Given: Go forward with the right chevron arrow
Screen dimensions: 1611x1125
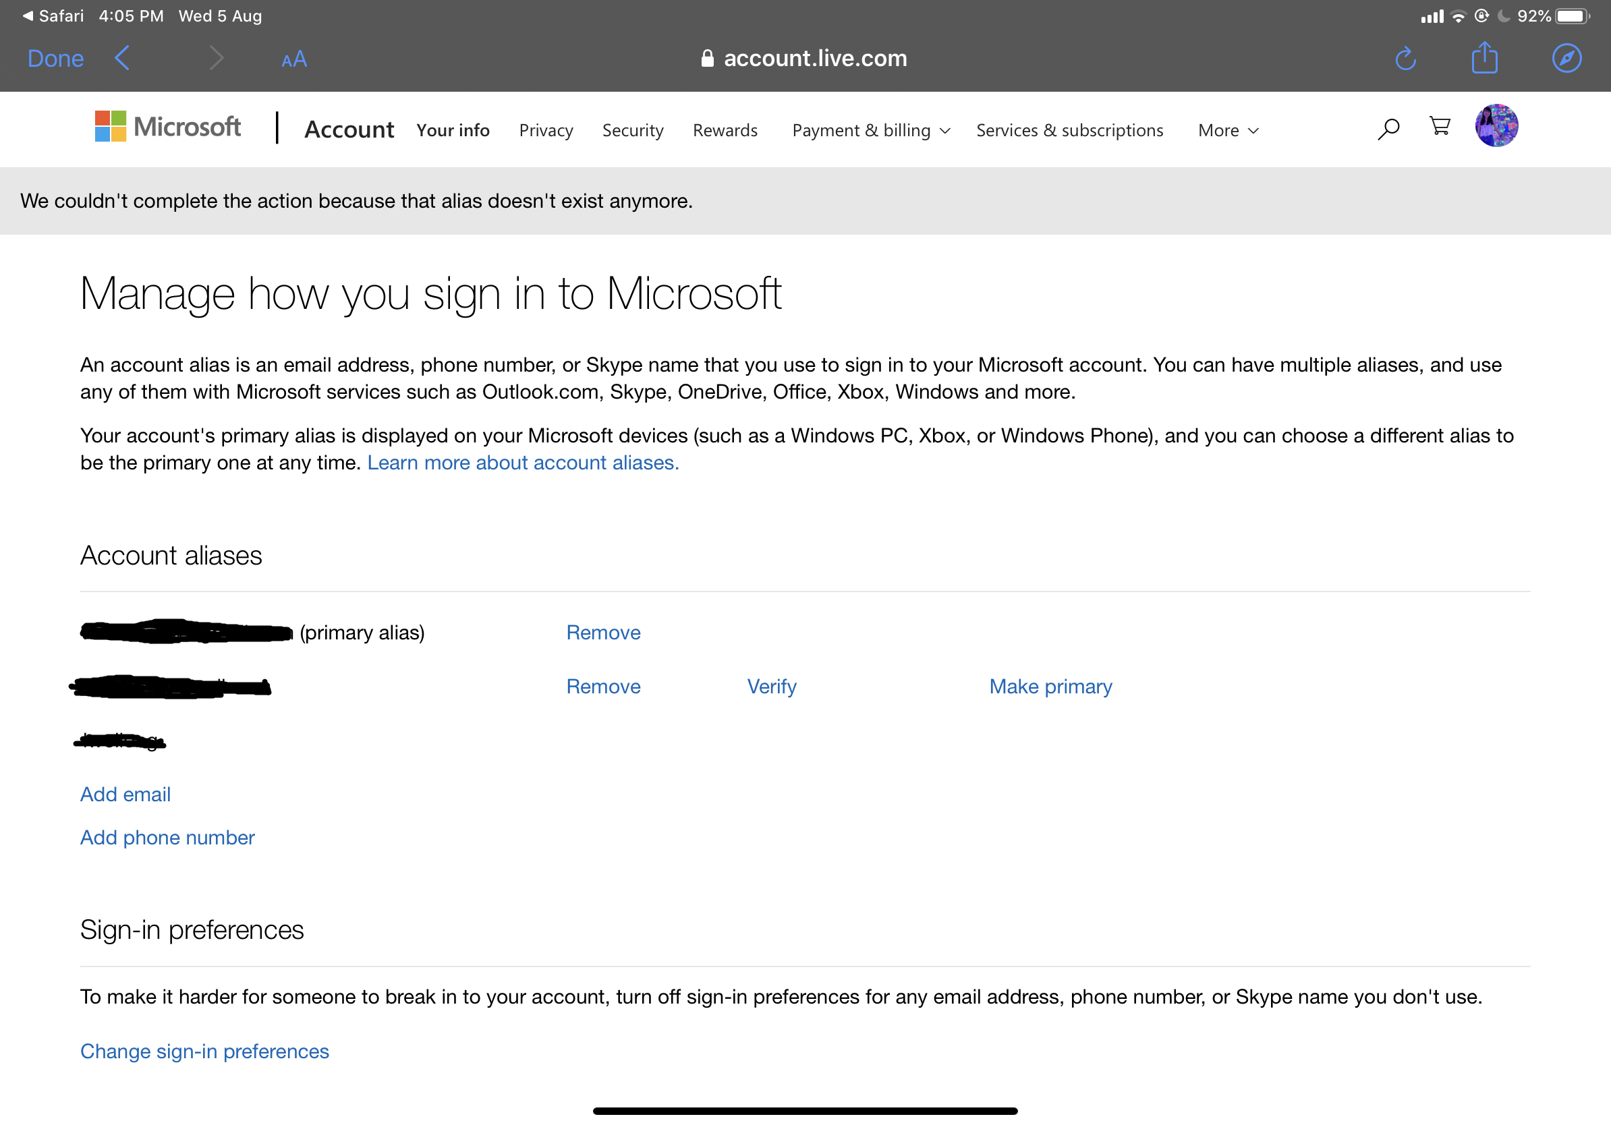Looking at the screenshot, I should point(216,58).
